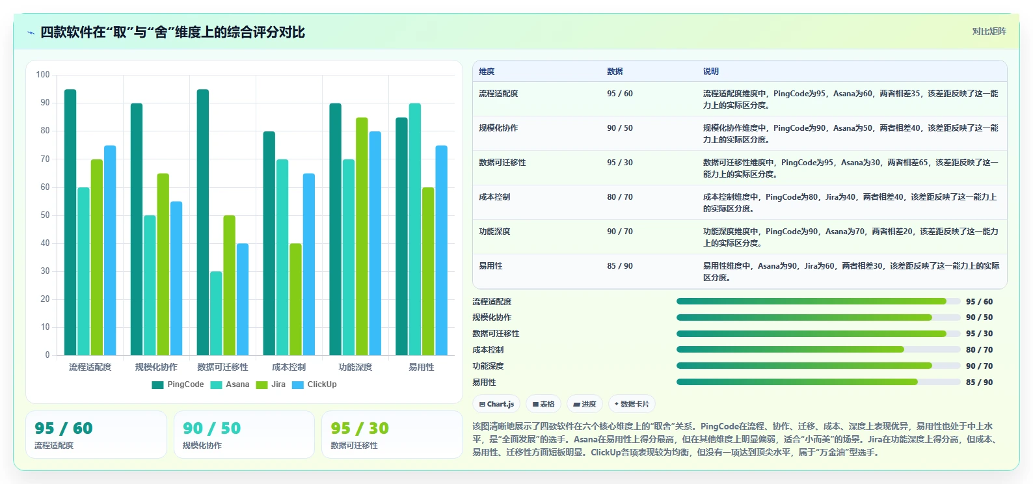Click the title 四款软件在“取”与“舍”维度上的综合评分对比
This screenshot has width=1033, height=484.
(172, 33)
